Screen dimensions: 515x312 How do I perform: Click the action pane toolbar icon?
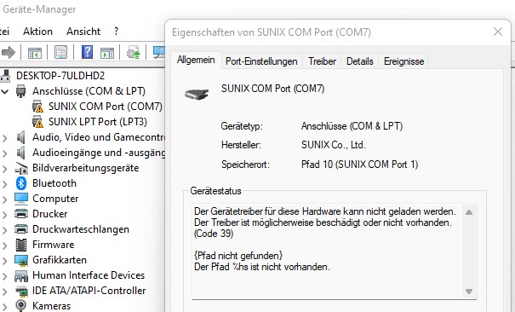[x=107, y=52]
